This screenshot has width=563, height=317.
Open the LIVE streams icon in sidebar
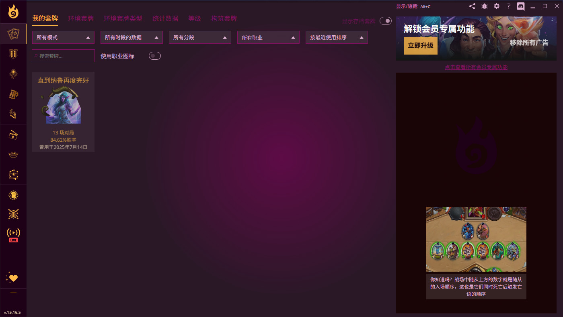(13, 235)
